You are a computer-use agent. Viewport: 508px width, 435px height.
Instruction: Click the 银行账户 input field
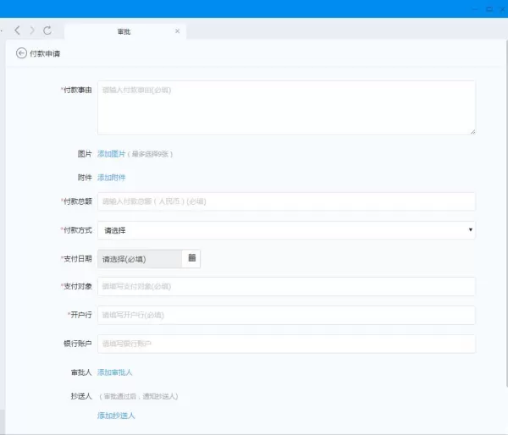[286, 344]
